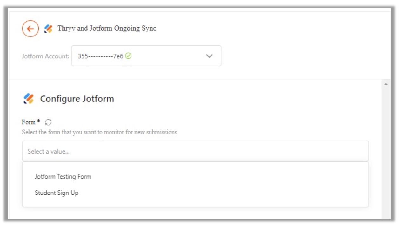Viewport: 402px width, 229px height.
Task: Choose the Student Sign Up option
Action: pyautogui.click(x=57, y=193)
